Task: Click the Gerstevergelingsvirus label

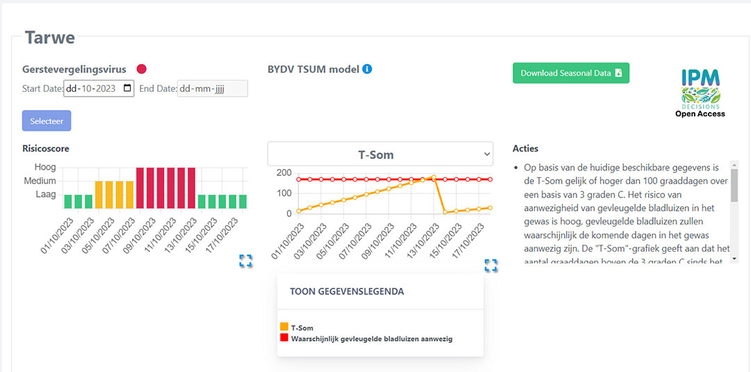Action: tap(74, 70)
